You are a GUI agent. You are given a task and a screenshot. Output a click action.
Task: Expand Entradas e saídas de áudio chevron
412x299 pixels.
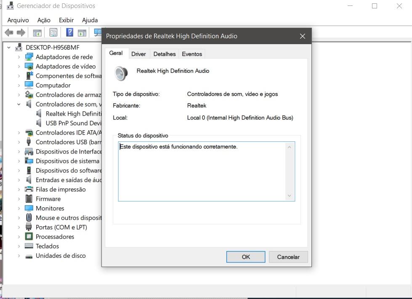19,180
